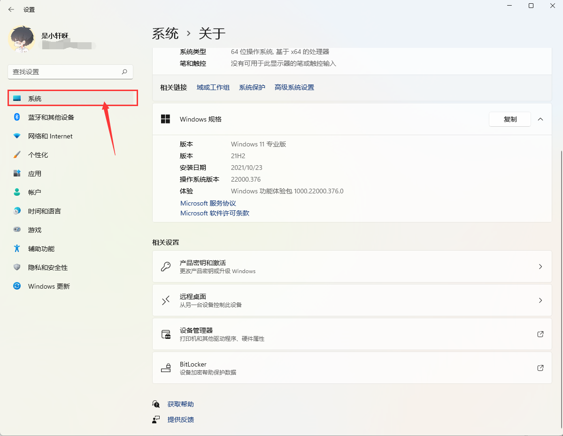Collapse the Windows 规格 section
Image resolution: width=563 pixels, height=436 pixels.
(x=540, y=119)
